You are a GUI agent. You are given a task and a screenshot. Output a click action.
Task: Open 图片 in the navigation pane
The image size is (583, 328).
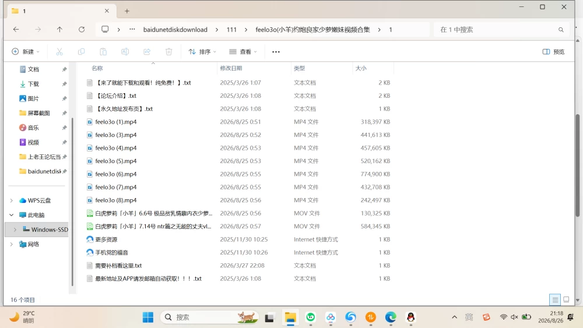pos(33,98)
